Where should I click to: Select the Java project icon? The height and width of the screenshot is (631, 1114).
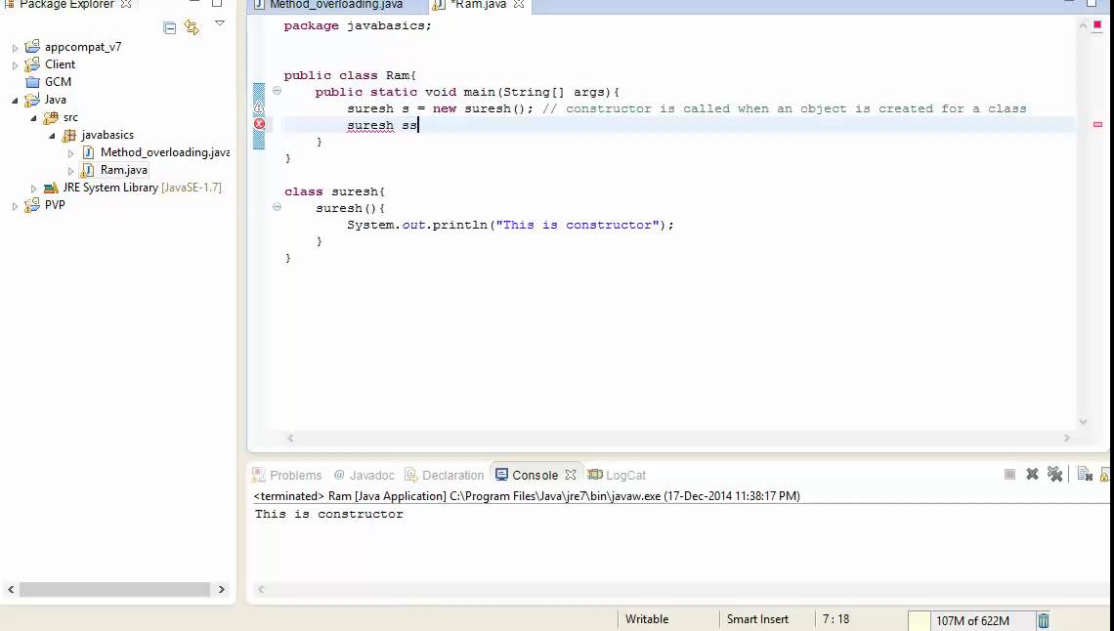32,100
